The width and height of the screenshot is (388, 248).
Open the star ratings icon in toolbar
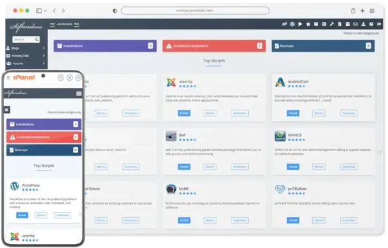(x=308, y=24)
